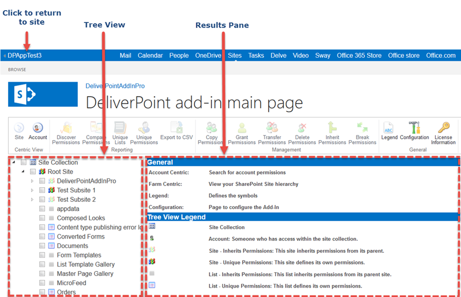Open Video in the top bar
Image resolution: width=461 pixels, height=297 pixels.
(x=300, y=55)
